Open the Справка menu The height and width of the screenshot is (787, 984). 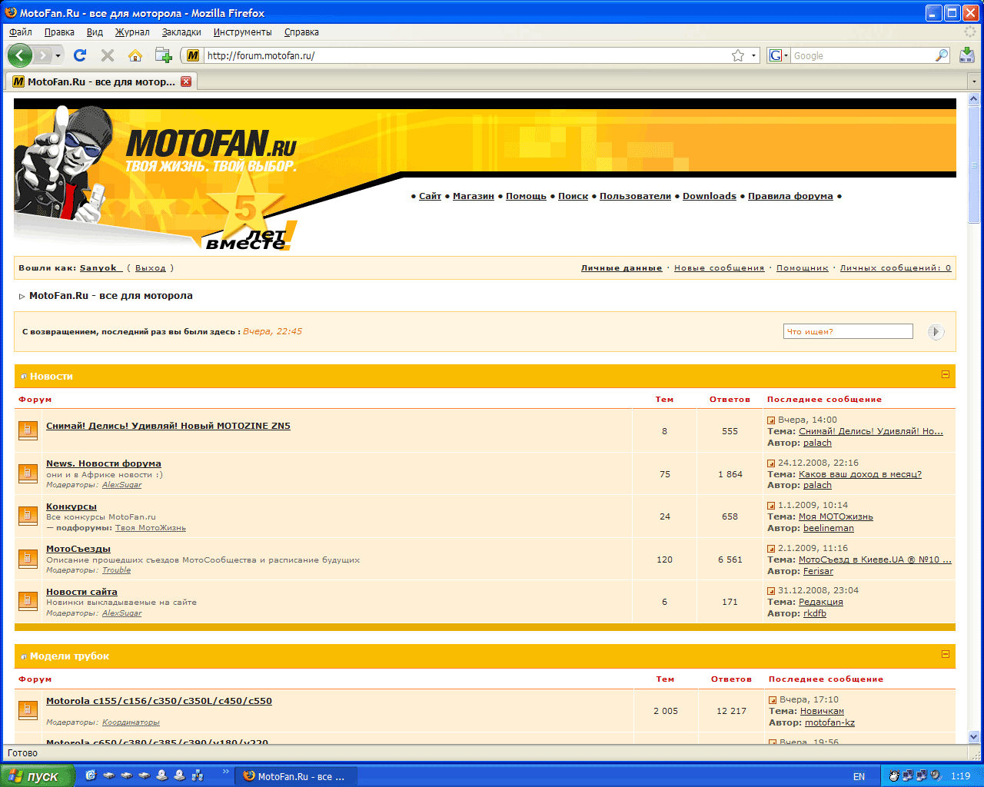pyautogui.click(x=301, y=32)
